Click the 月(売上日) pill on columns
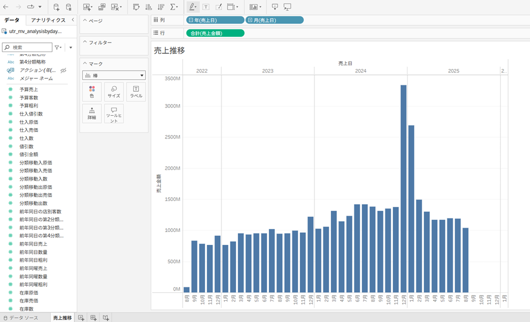 [x=274, y=20]
